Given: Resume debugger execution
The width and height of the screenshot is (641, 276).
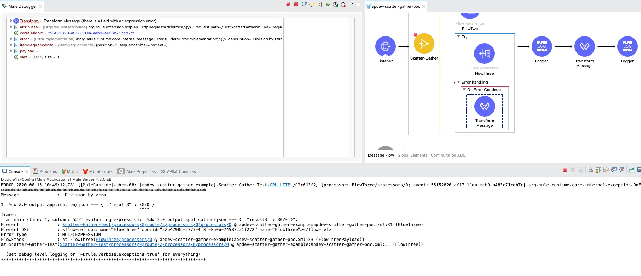Looking at the screenshot, I should (327, 5).
